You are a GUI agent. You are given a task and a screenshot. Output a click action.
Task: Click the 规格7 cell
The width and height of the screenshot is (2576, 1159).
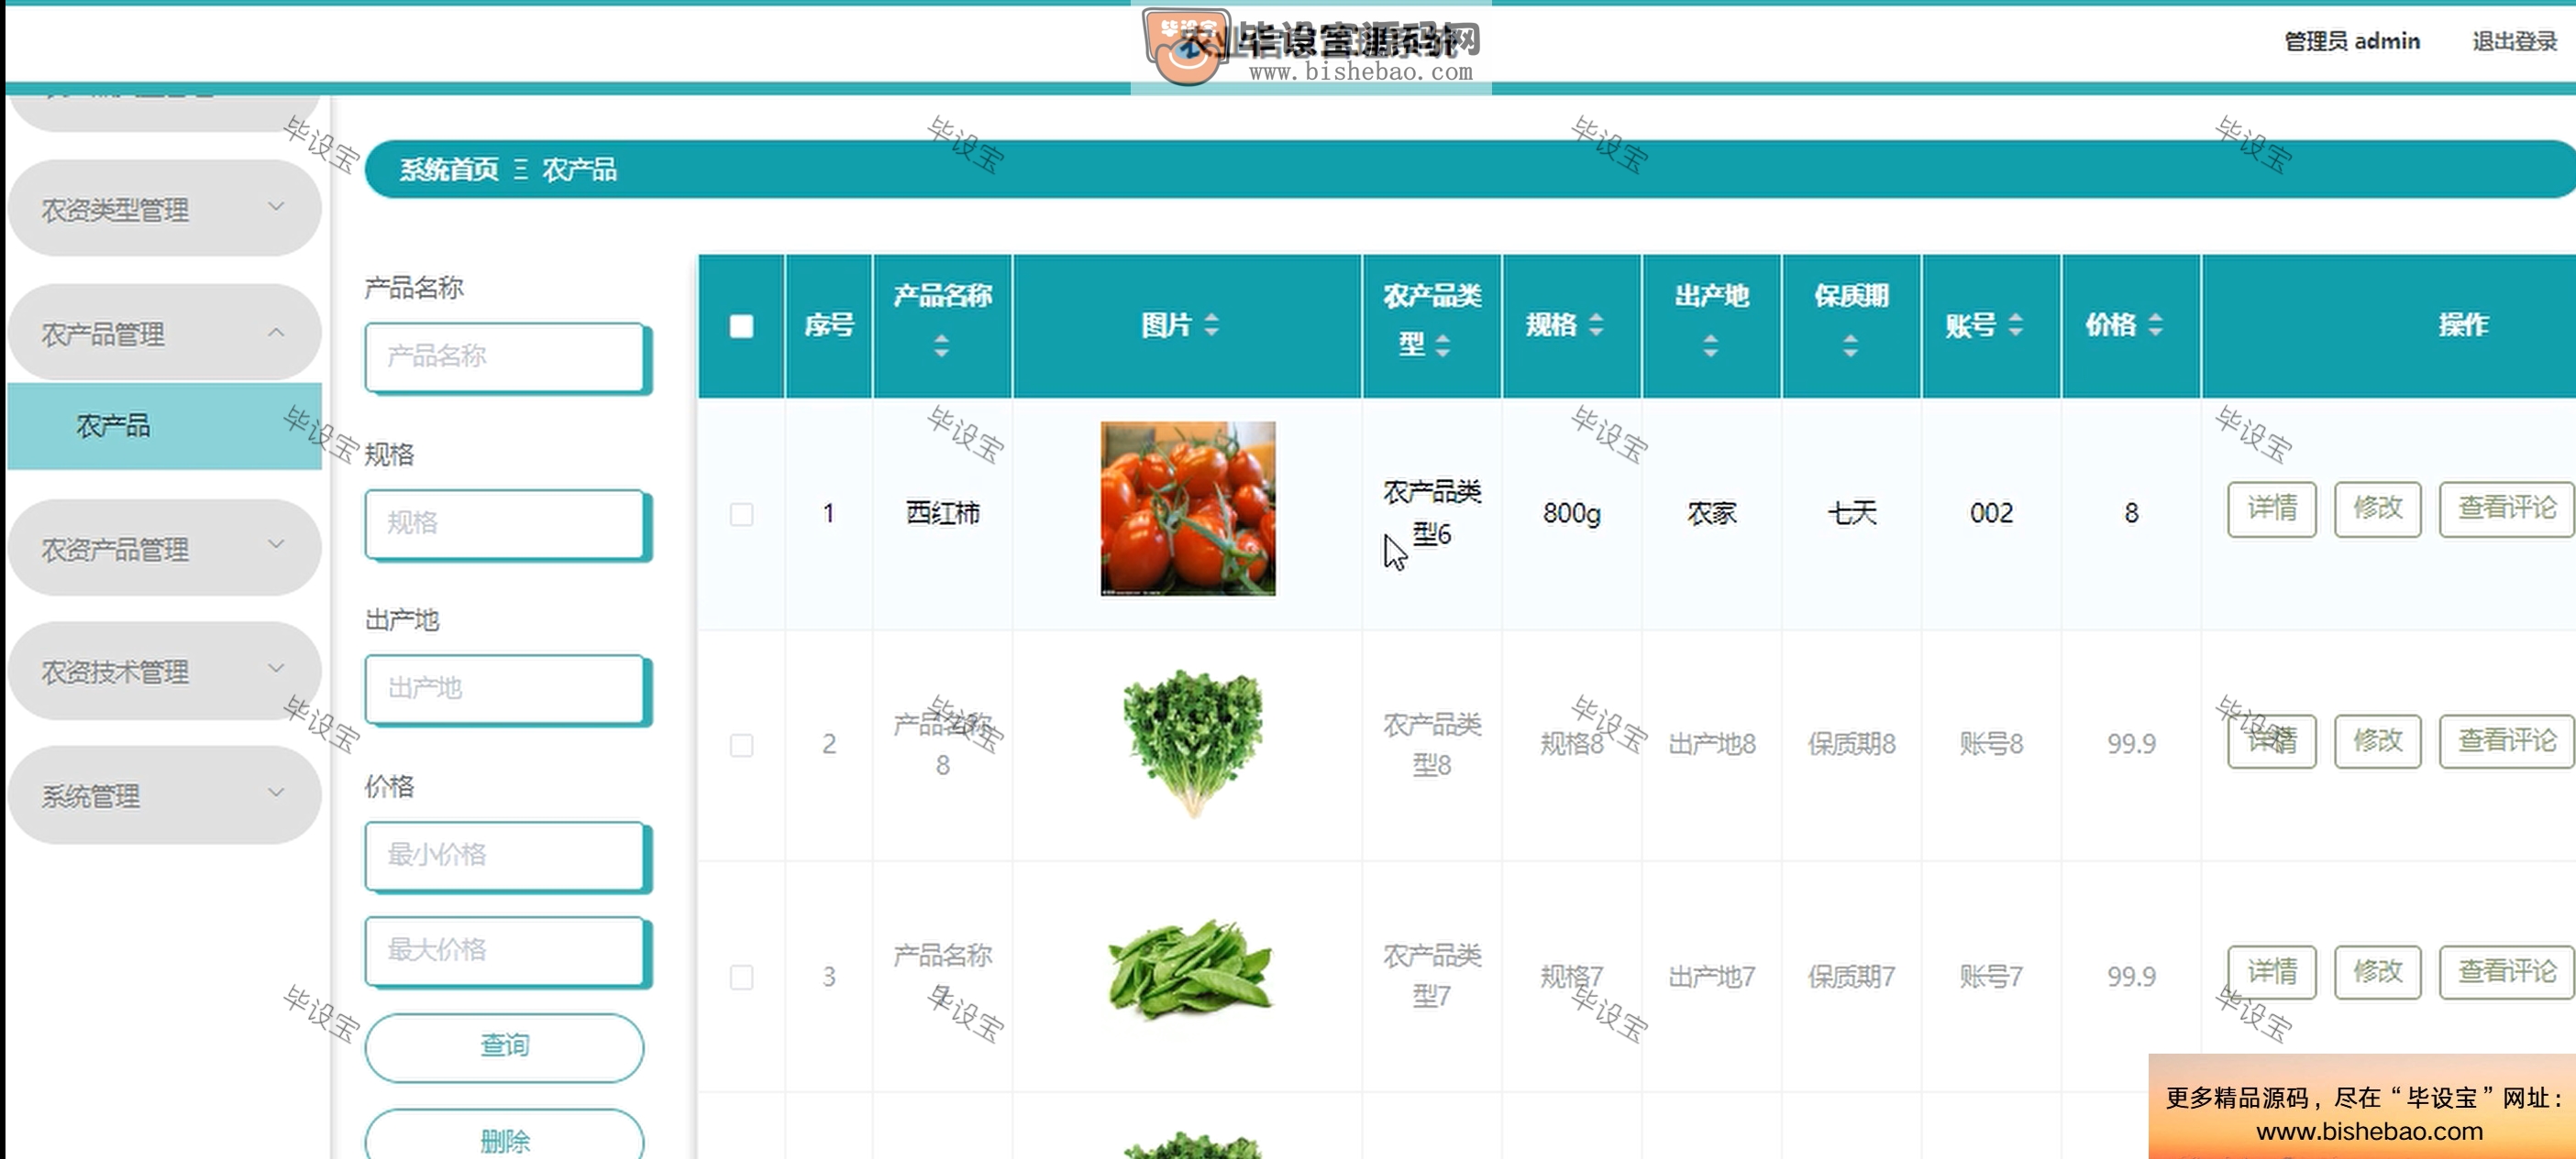click(x=1571, y=978)
